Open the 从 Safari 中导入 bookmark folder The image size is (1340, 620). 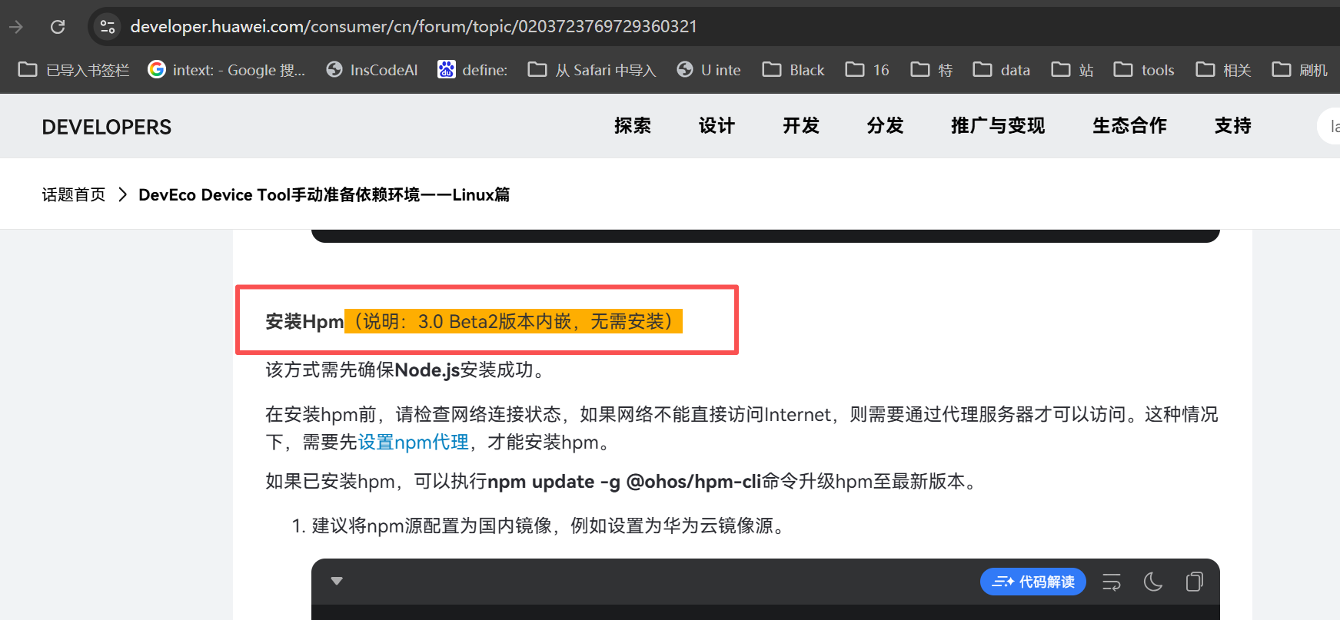point(592,70)
